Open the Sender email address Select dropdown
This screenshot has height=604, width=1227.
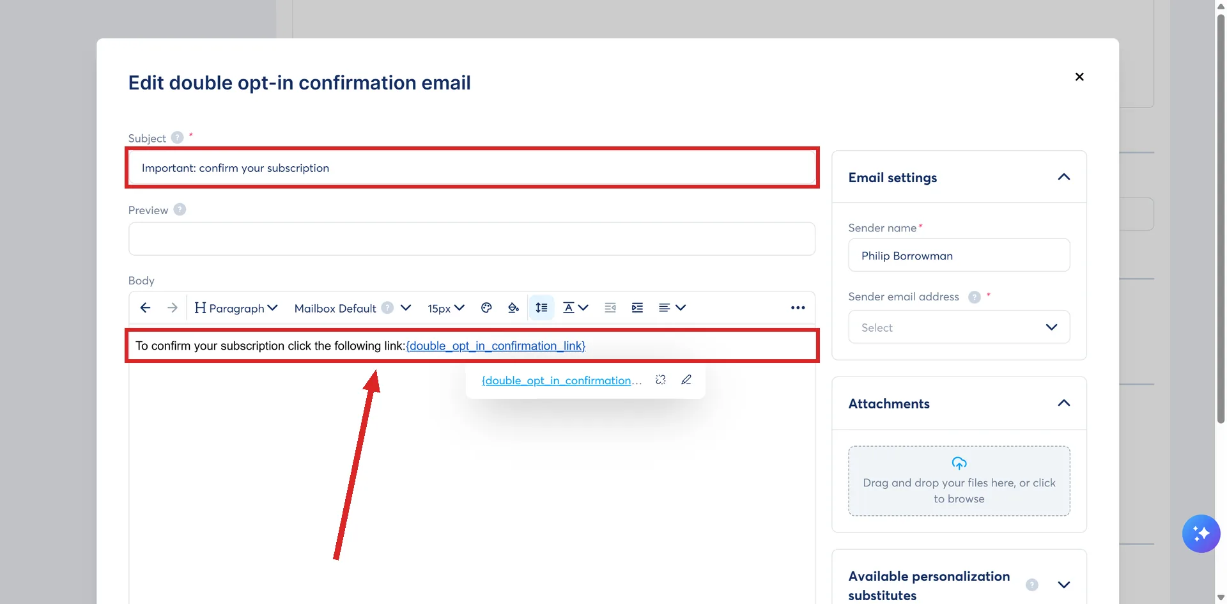click(x=959, y=327)
